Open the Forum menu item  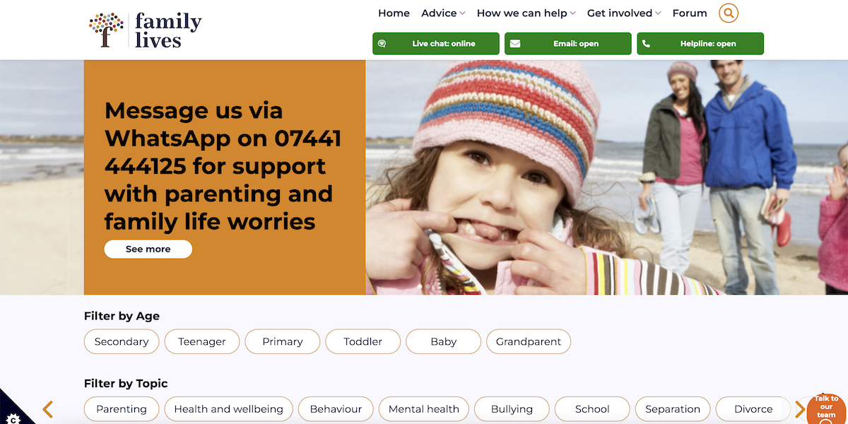point(690,13)
